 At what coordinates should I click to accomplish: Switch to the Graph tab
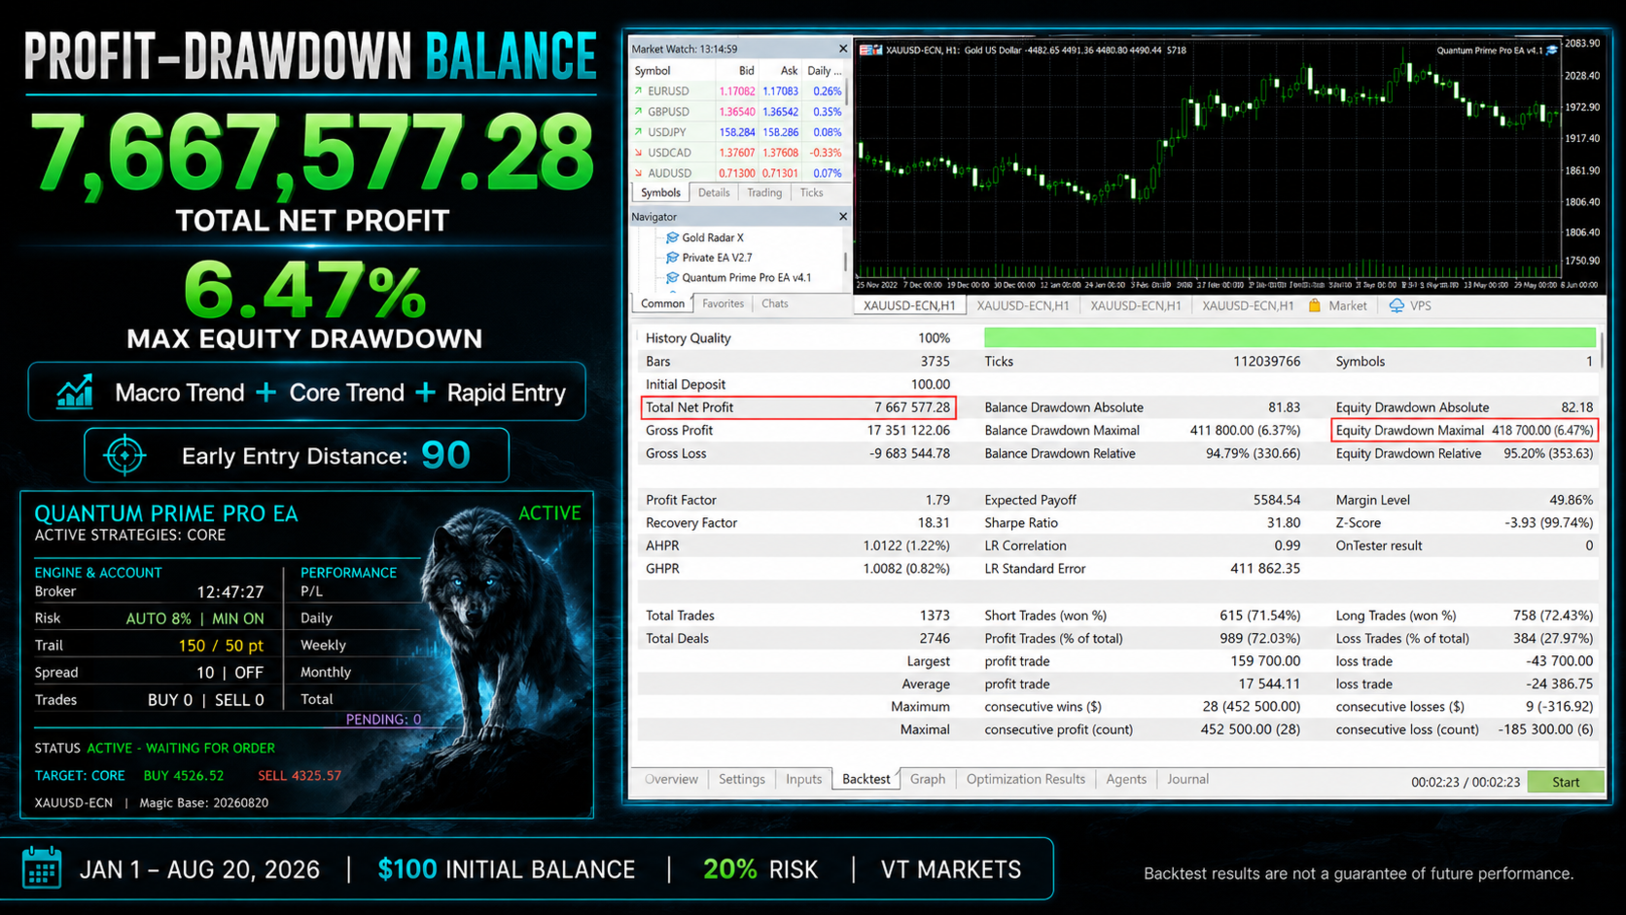tap(928, 779)
